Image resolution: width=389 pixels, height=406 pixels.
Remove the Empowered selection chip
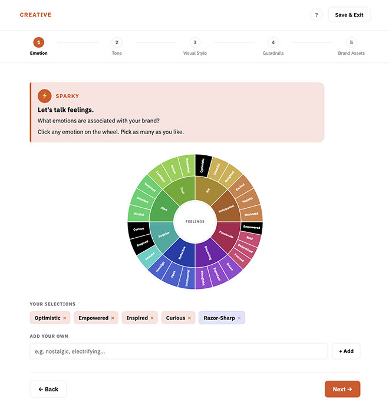pyautogui.click(x=113, y=318)
